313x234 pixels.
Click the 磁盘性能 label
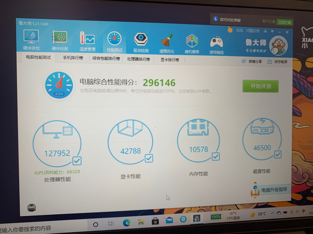pos(261,171)
